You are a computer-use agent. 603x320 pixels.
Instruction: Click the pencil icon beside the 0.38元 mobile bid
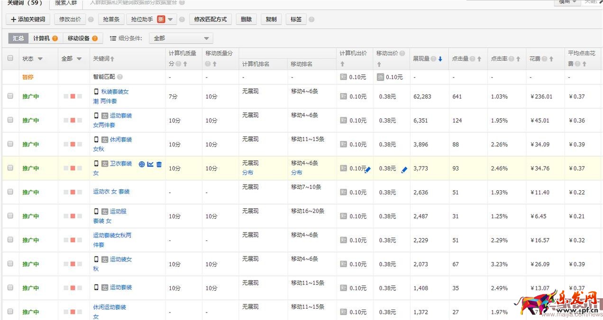404,169
